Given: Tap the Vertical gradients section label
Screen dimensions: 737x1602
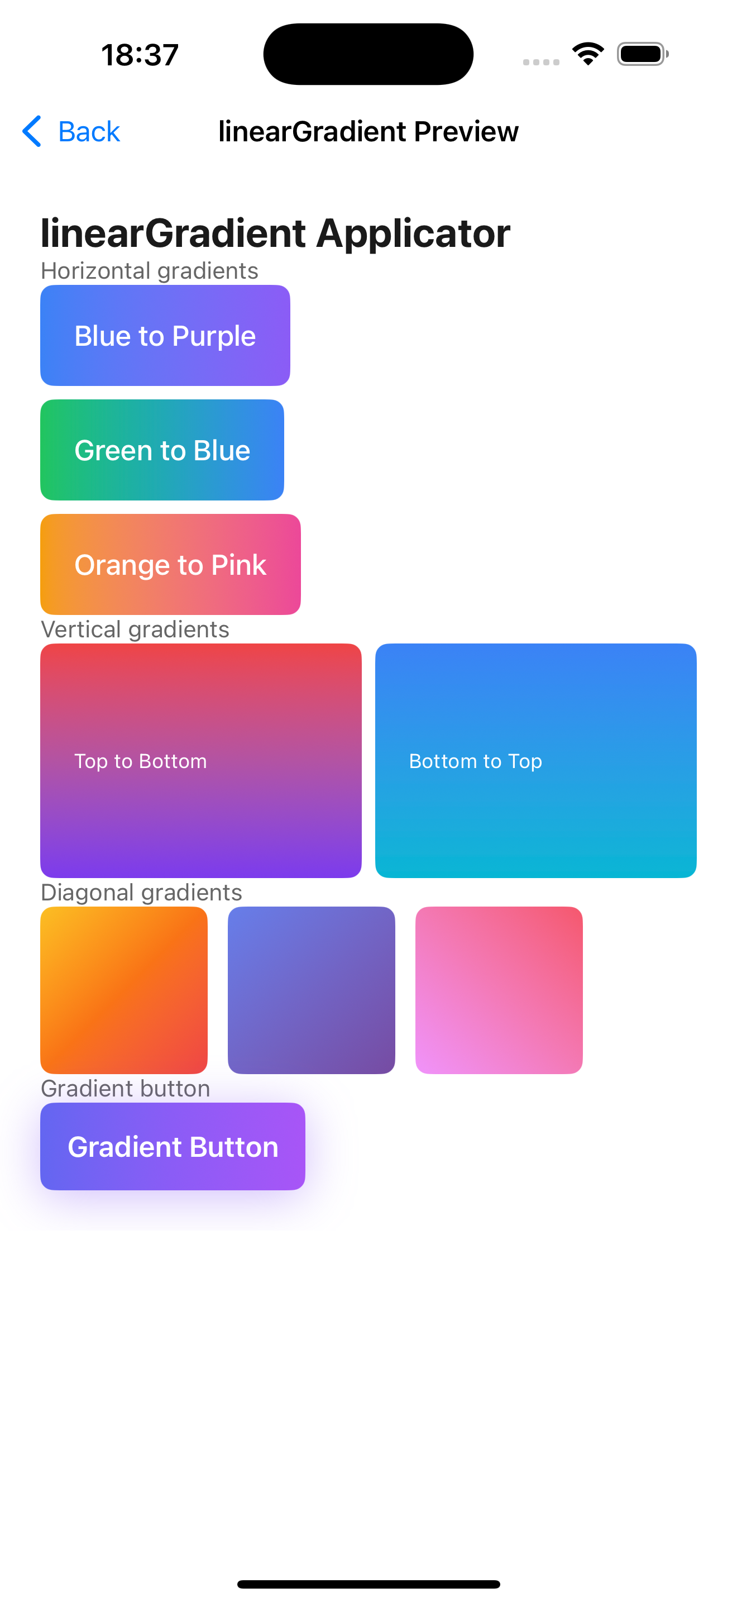Looking at the screenshot, I should click(x=135, y=630).
